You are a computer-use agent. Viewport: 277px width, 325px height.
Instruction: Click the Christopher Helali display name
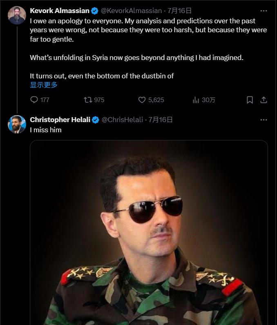(x=60, y=120)
